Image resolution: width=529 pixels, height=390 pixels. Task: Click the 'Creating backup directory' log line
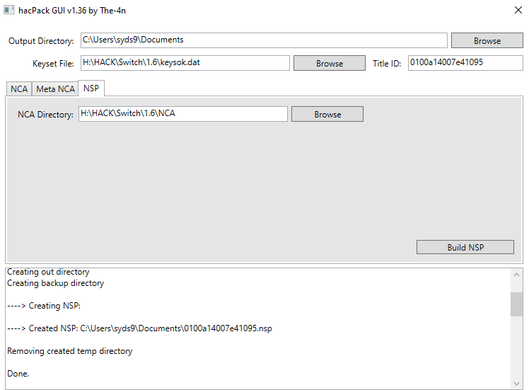pos(56,283)
